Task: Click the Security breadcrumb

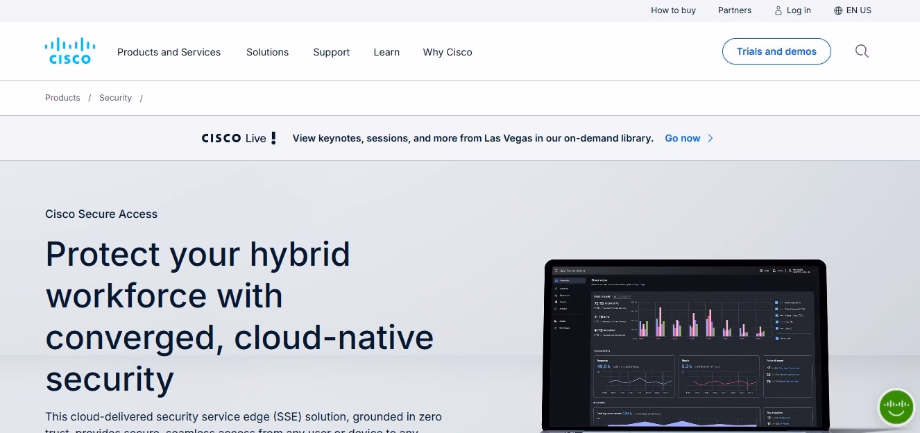Action: pyautogui.click(x=115, y=98)
